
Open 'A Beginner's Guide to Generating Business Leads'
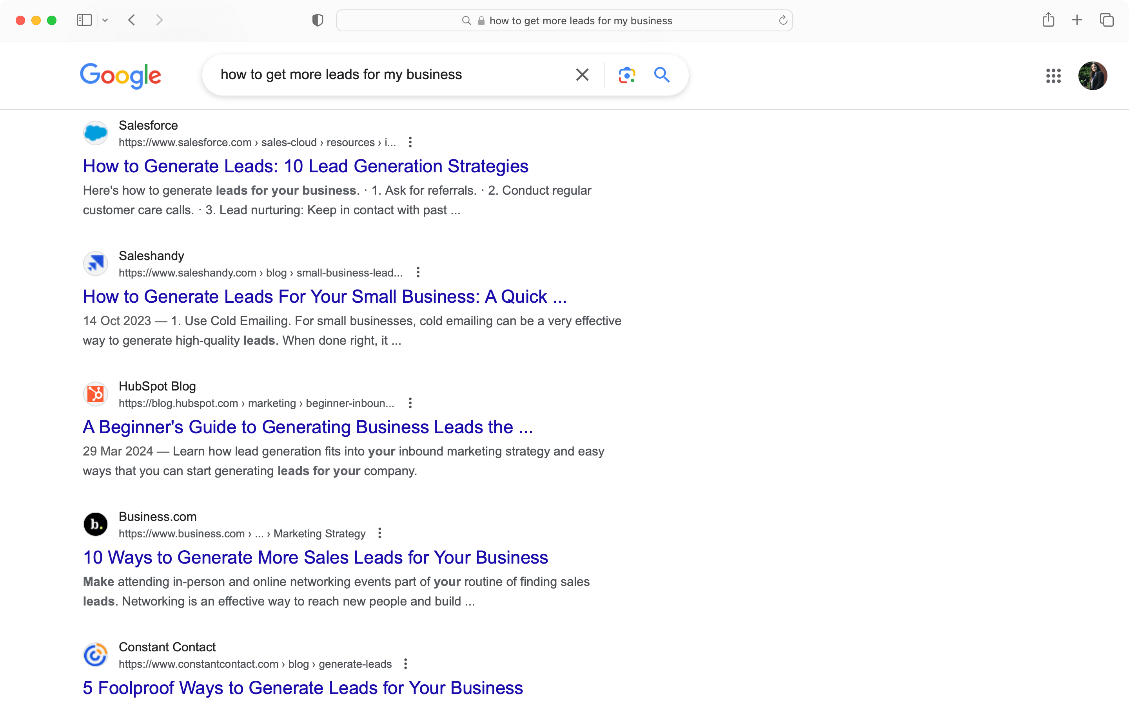308,427
